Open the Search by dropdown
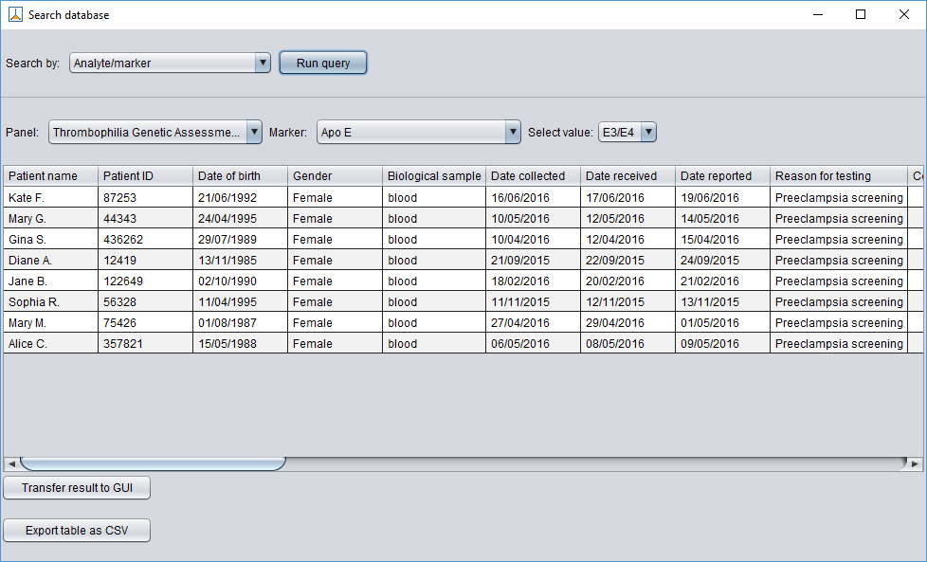 [169, 63]
